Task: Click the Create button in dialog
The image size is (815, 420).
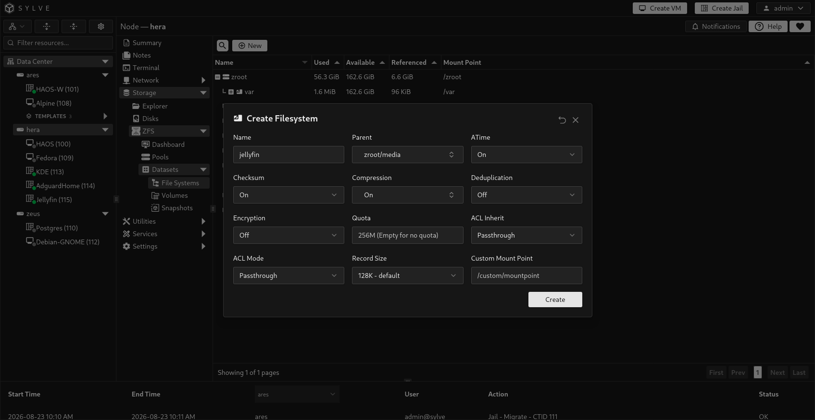Action: point(555,300)
